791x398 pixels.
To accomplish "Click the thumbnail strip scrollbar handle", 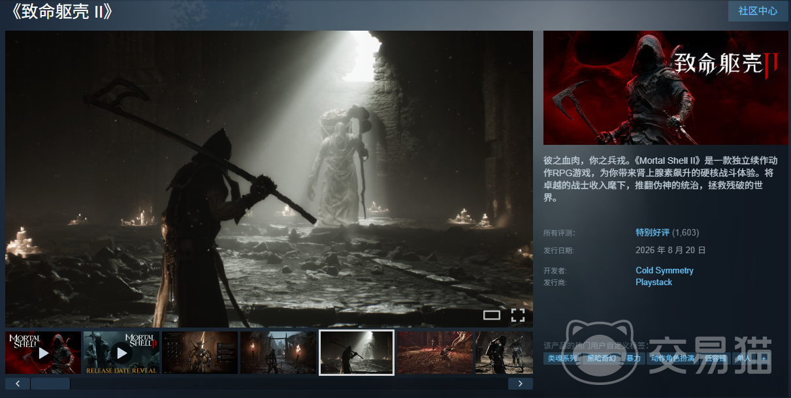I will coord(50,384).
